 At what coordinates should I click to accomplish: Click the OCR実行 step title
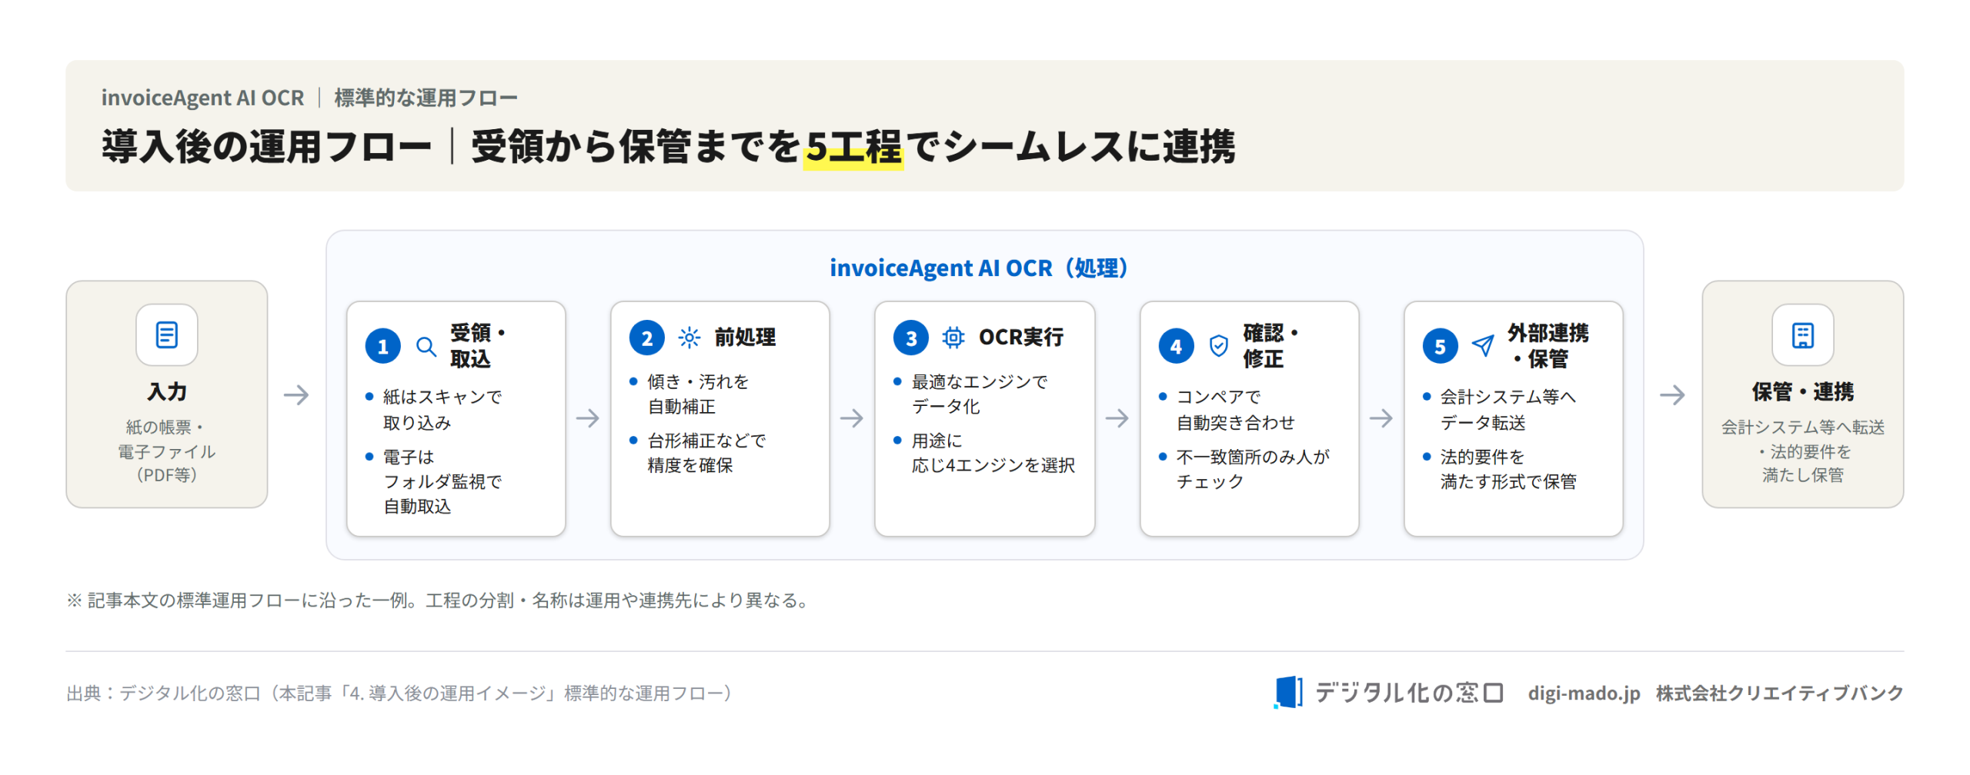[x=1021, y=338]
